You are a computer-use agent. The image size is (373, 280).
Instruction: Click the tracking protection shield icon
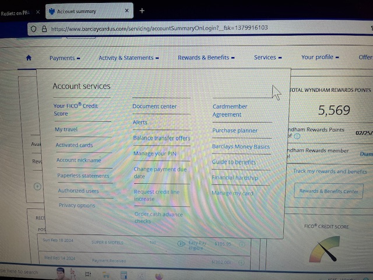tap(34, 29)
